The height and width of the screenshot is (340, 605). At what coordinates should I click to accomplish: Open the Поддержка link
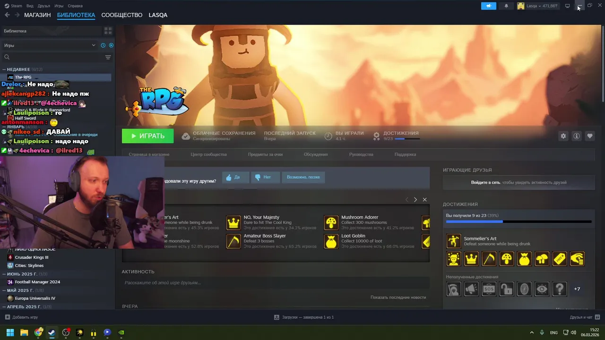(x=405, y=154)
